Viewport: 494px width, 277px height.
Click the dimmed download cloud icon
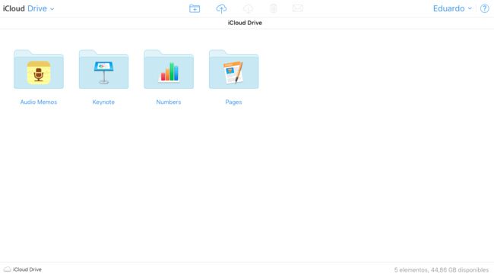click(248, 8)
